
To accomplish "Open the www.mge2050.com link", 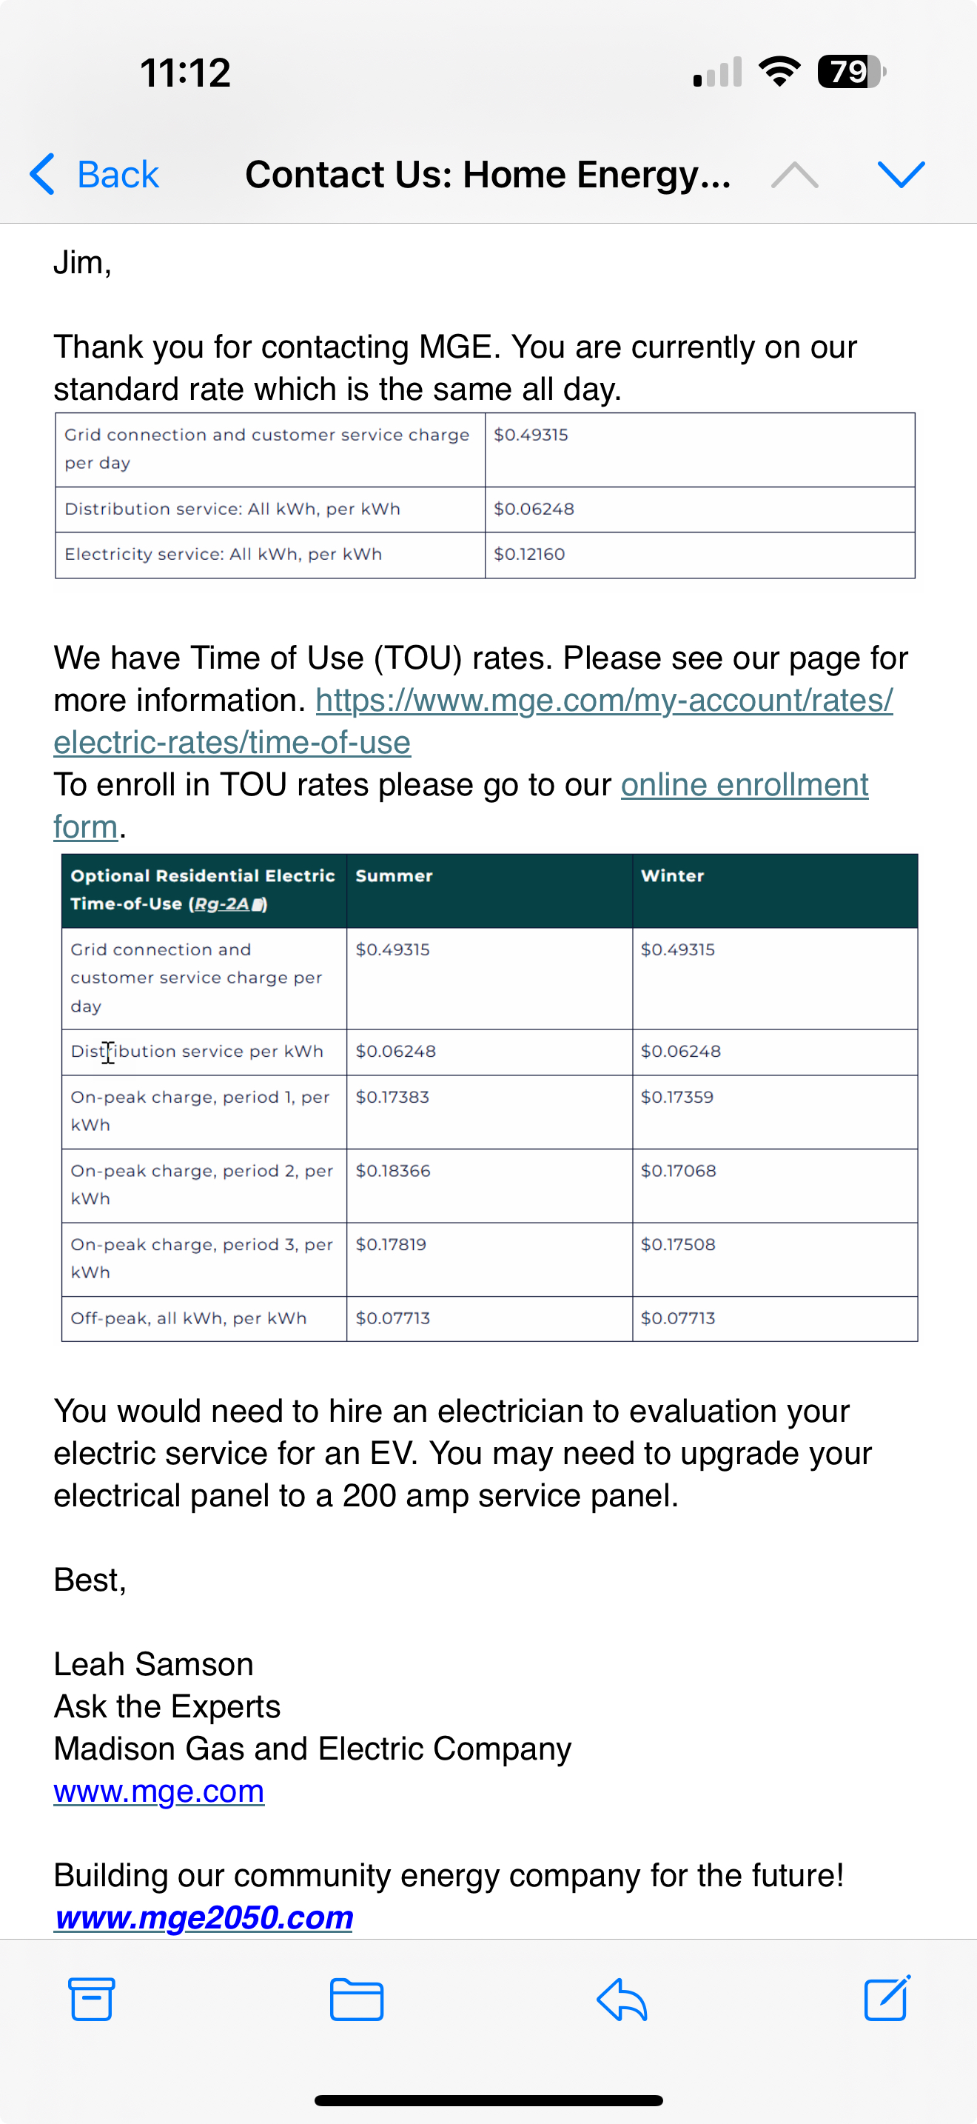I will coord(204,1917).
